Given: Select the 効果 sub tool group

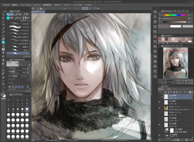Looking at the screenshot, I should (x=10, y=18).
